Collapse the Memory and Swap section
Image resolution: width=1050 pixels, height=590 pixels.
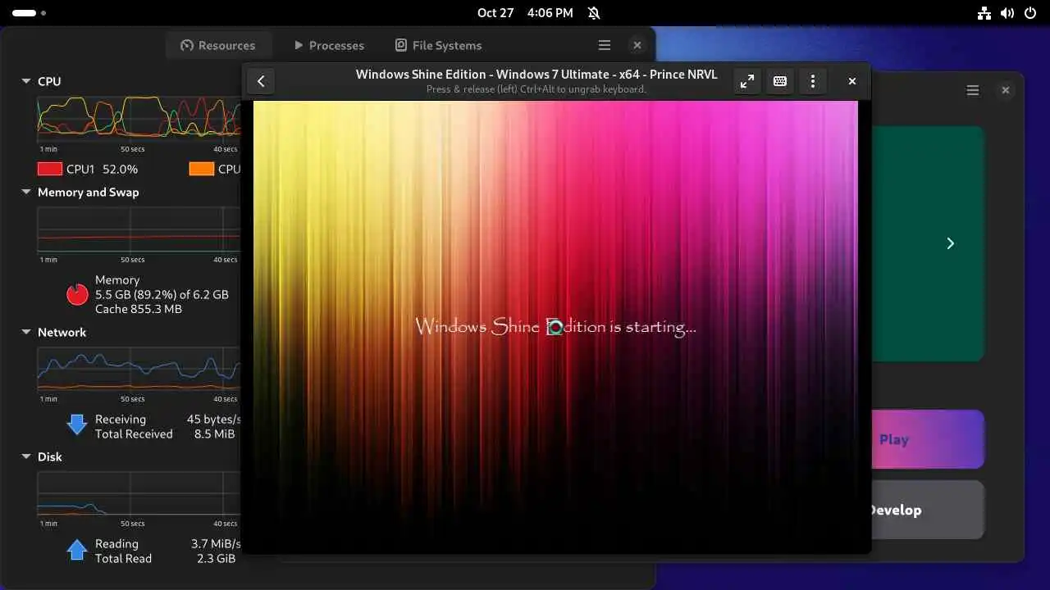point(26,192)
